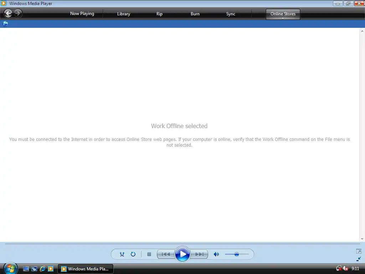Click the seek bar above playback controls
This screenshot has height=274, width=365.
182,244
